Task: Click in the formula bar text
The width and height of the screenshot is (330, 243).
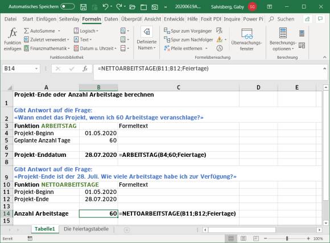Action: click(x=153, y=68)
